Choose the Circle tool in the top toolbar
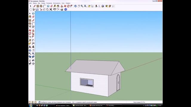The image size is (191, 107). (41, 6)
